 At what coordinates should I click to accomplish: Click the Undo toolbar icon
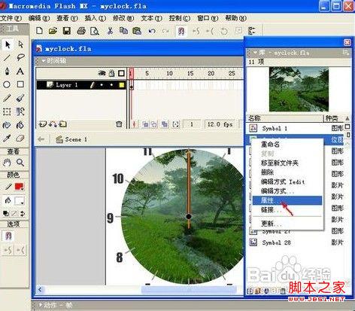click(x=152, y=31)
